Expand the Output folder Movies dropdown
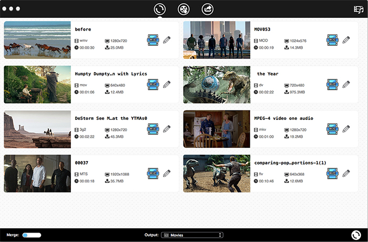The width and height of the screenshot is (368, 242). click(192, 235)
